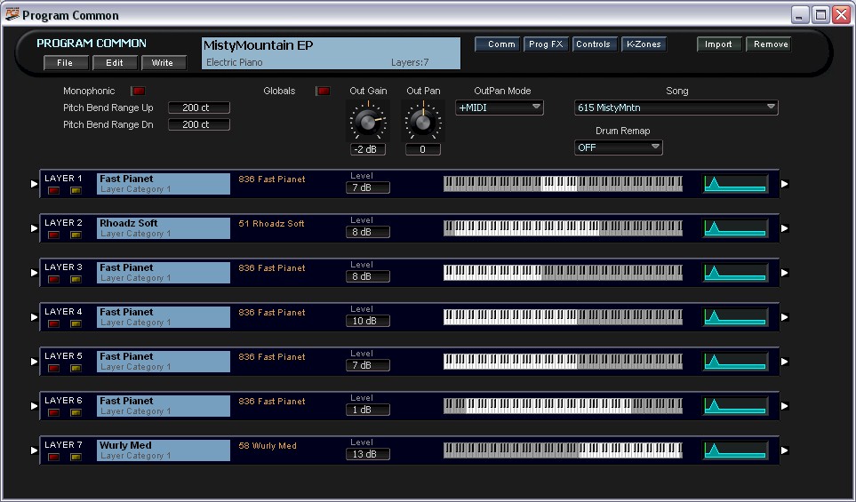Click the Out Gain knob

368,121
